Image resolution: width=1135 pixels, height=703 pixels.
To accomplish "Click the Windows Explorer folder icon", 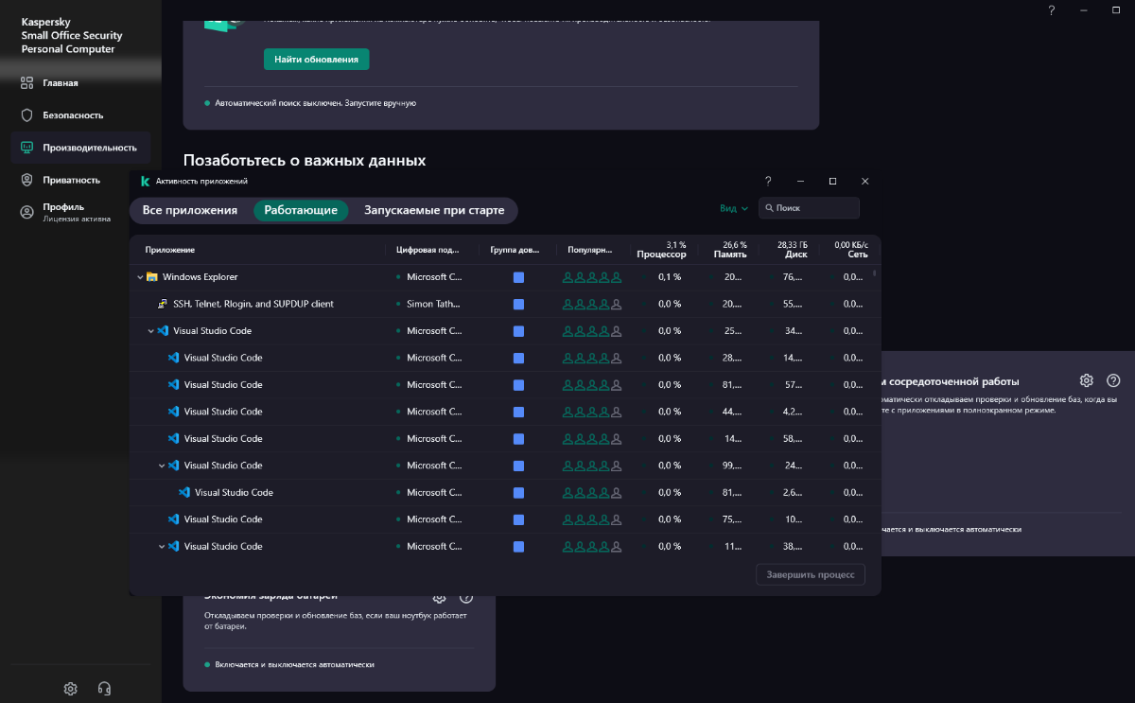I will click(151, 277).
